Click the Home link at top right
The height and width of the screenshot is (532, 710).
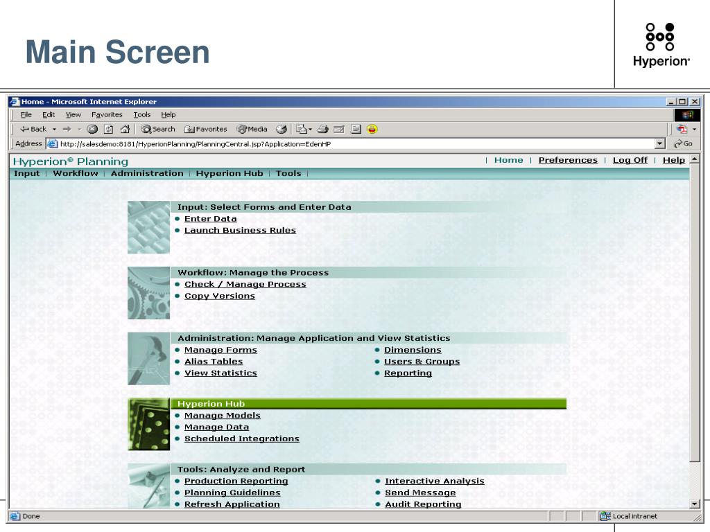(508, 160)
